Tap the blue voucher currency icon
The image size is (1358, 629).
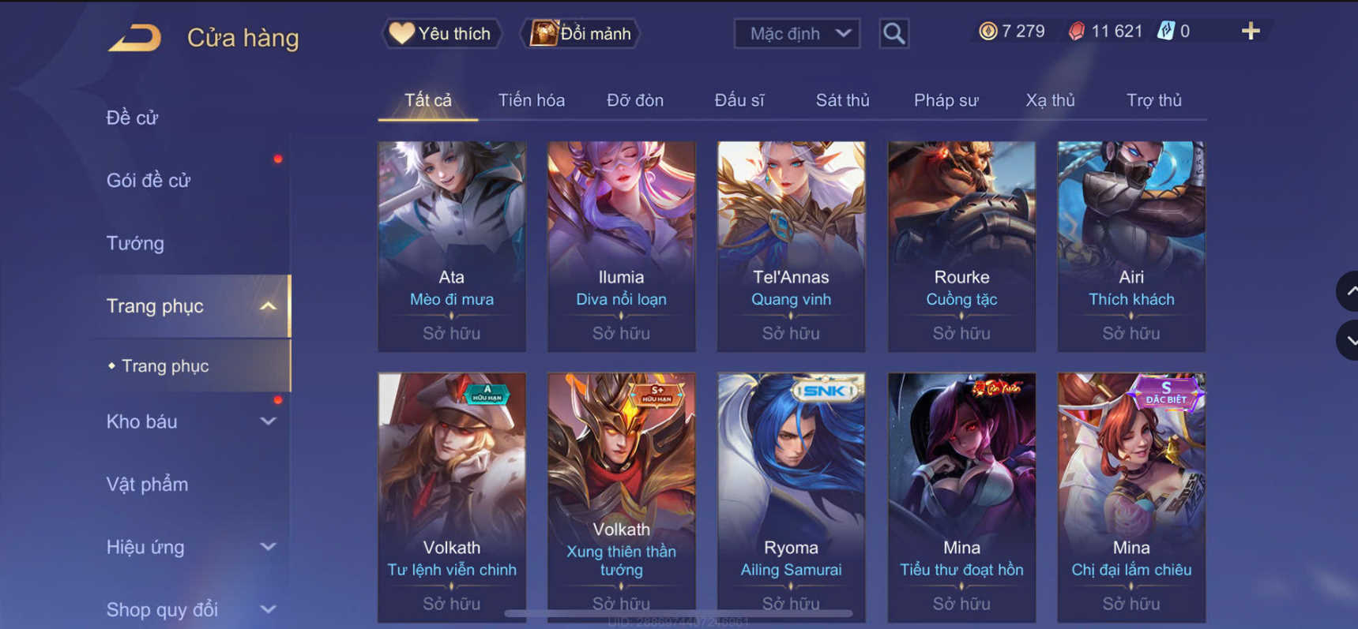1165,32
